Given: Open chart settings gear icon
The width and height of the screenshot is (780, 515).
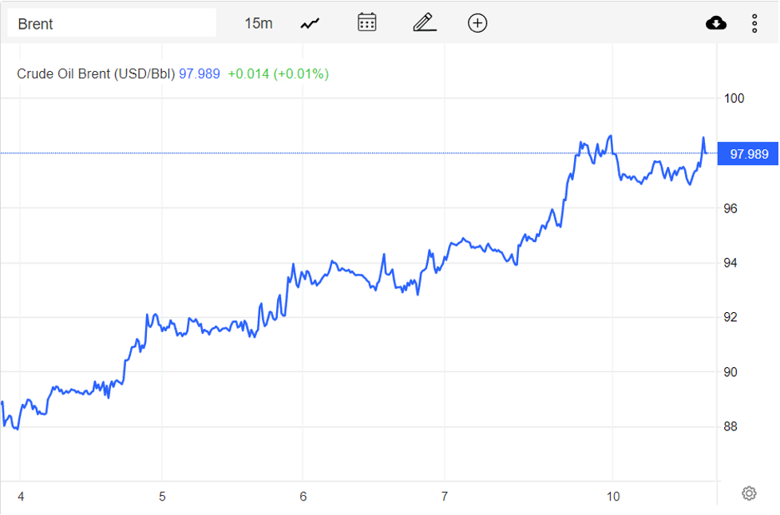Looking at the screenshot, I should coord(749,493).
